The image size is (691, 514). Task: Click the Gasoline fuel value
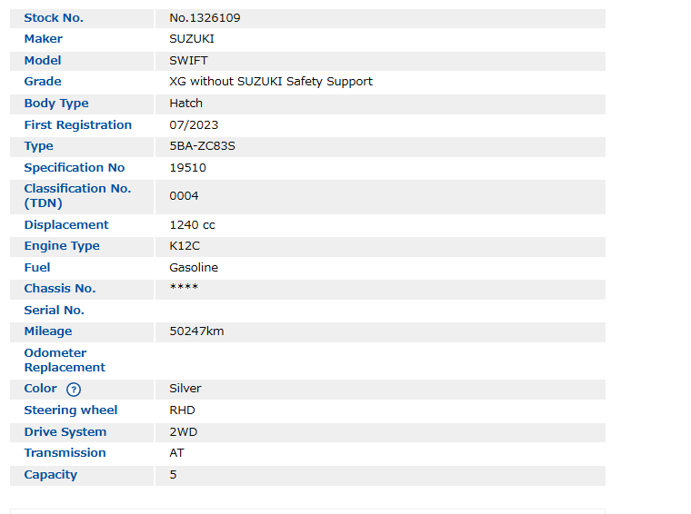[x=194, y=268]
